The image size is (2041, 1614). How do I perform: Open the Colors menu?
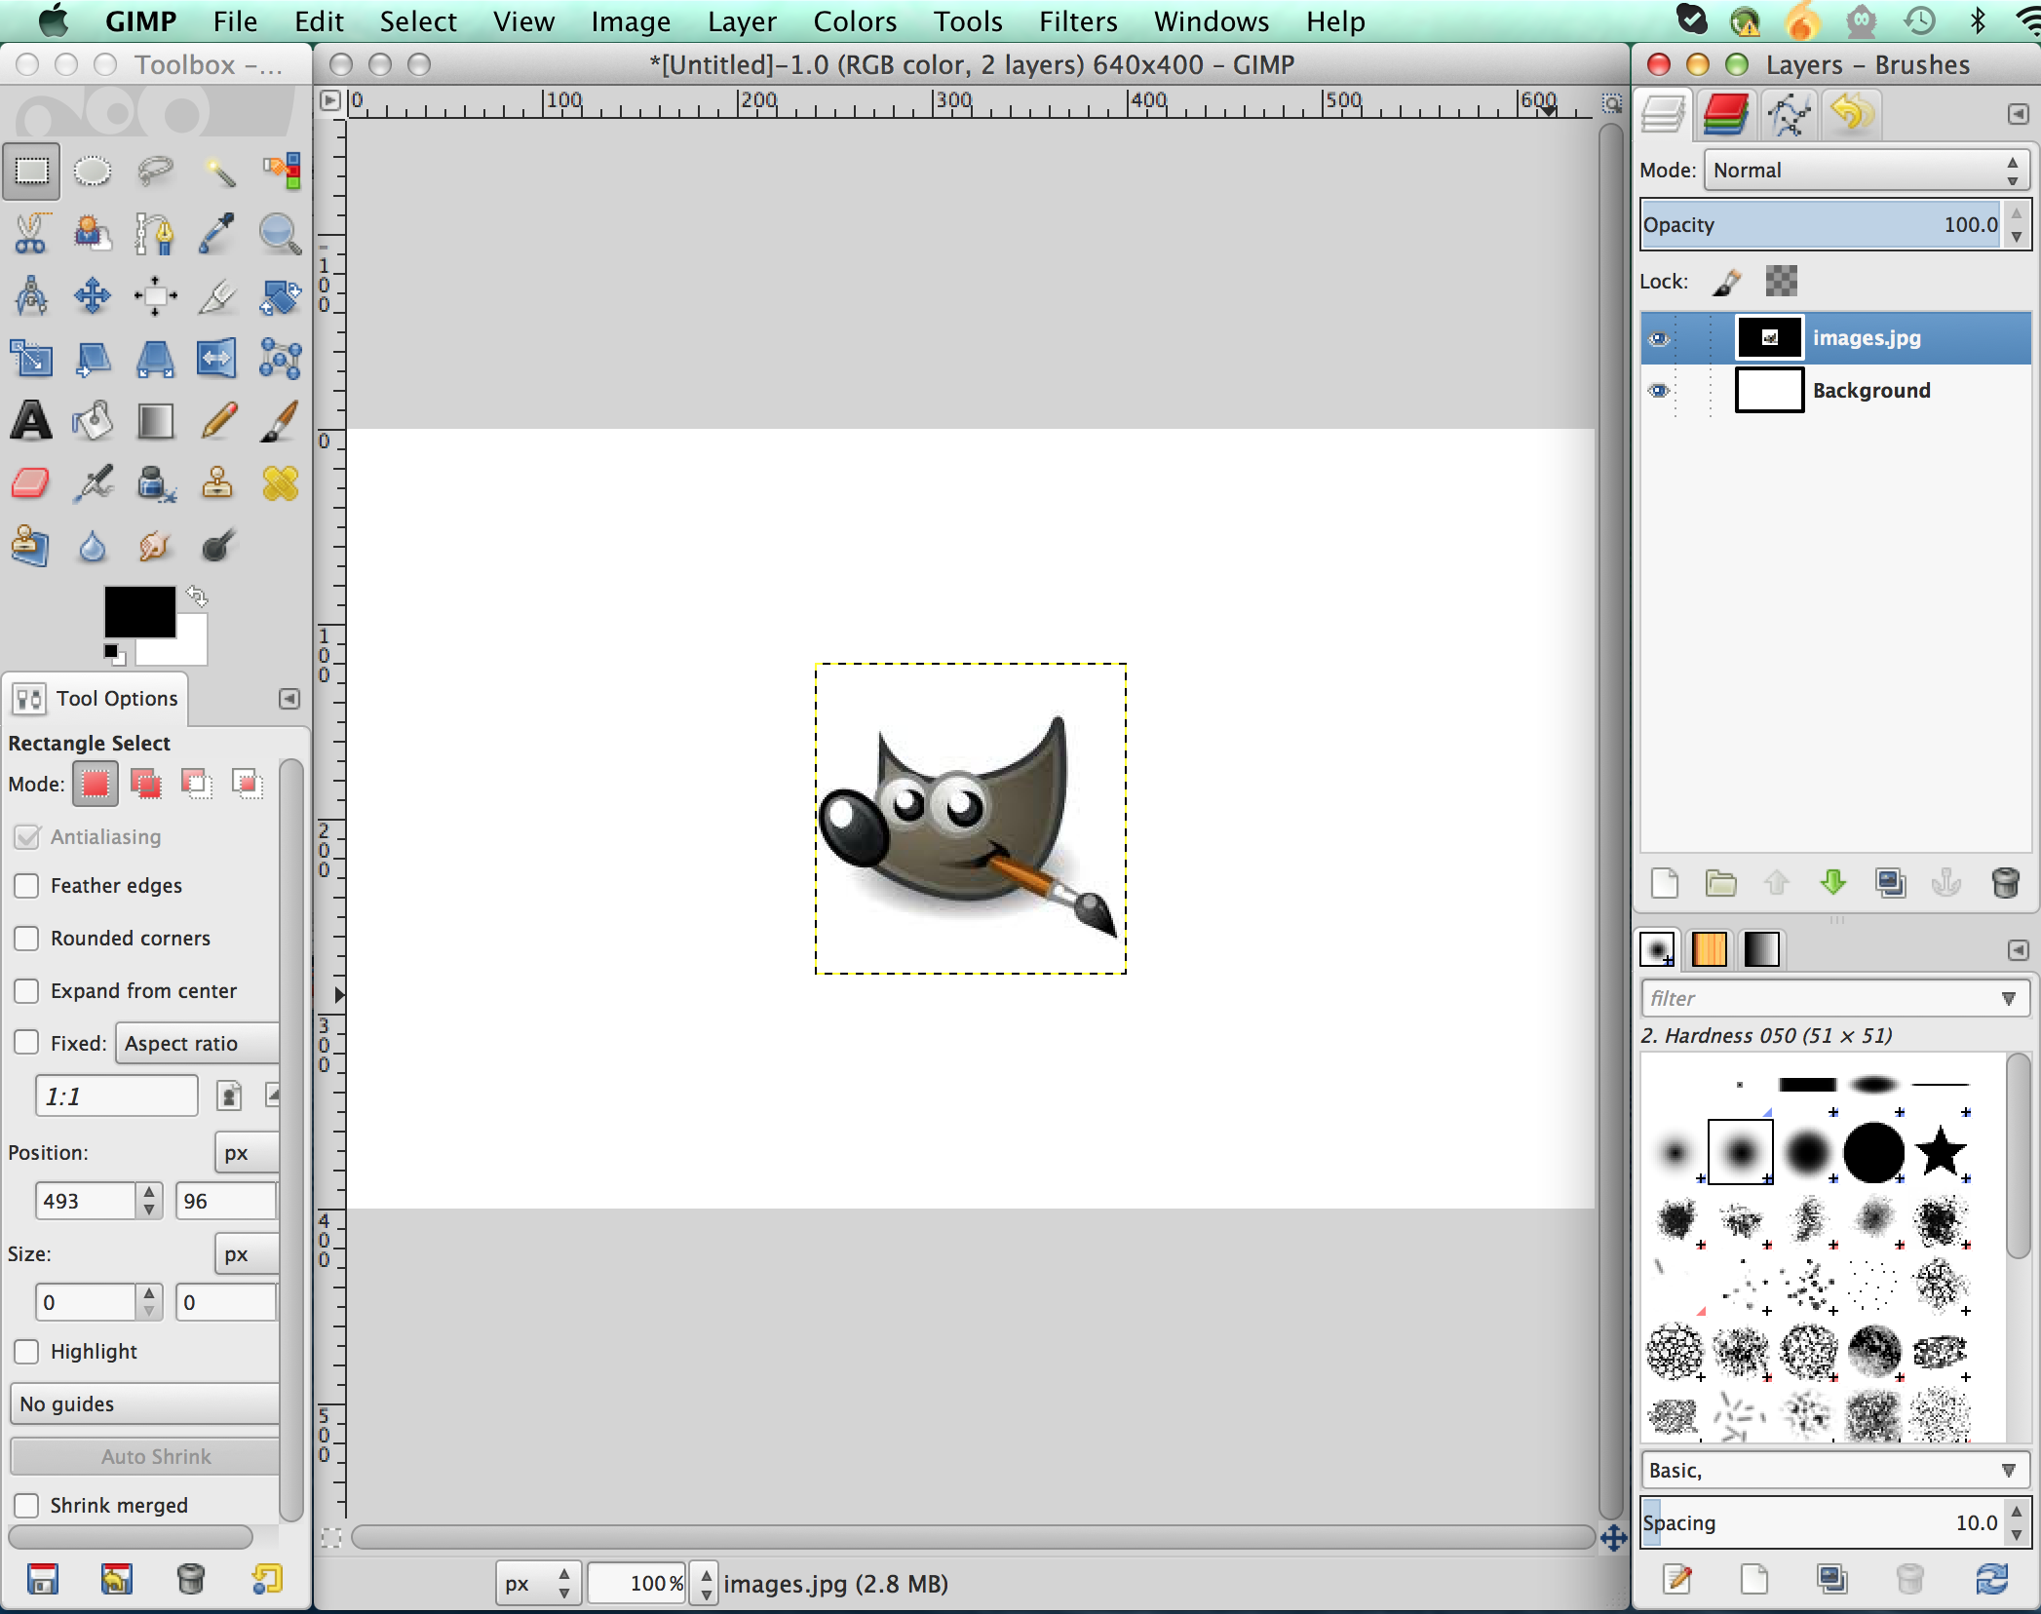[x=855, y=19]
